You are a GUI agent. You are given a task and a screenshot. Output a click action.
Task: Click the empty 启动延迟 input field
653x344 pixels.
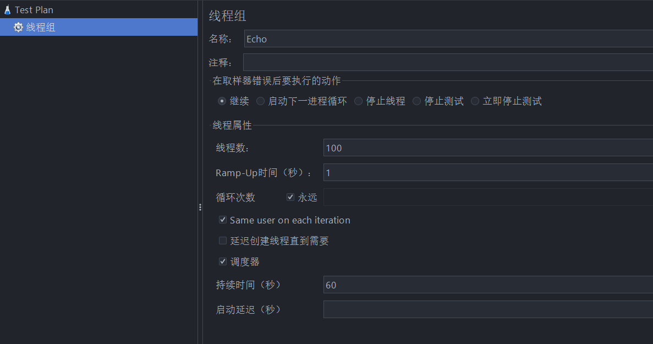coord(488,309)
